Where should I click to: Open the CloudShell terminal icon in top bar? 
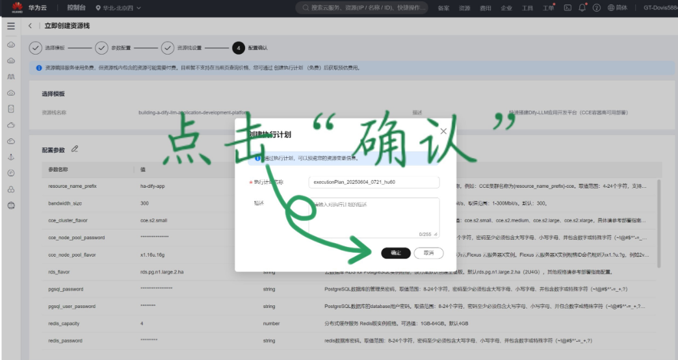click(567, 8)
